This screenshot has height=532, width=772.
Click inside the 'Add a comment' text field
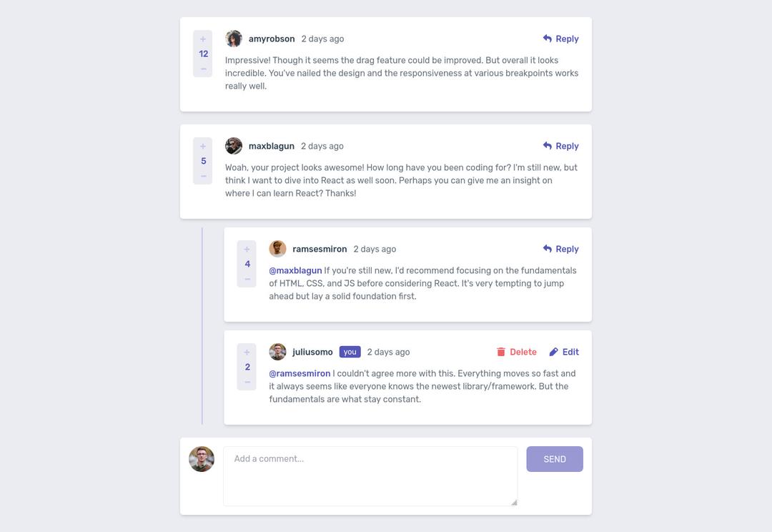click(370, 476)
